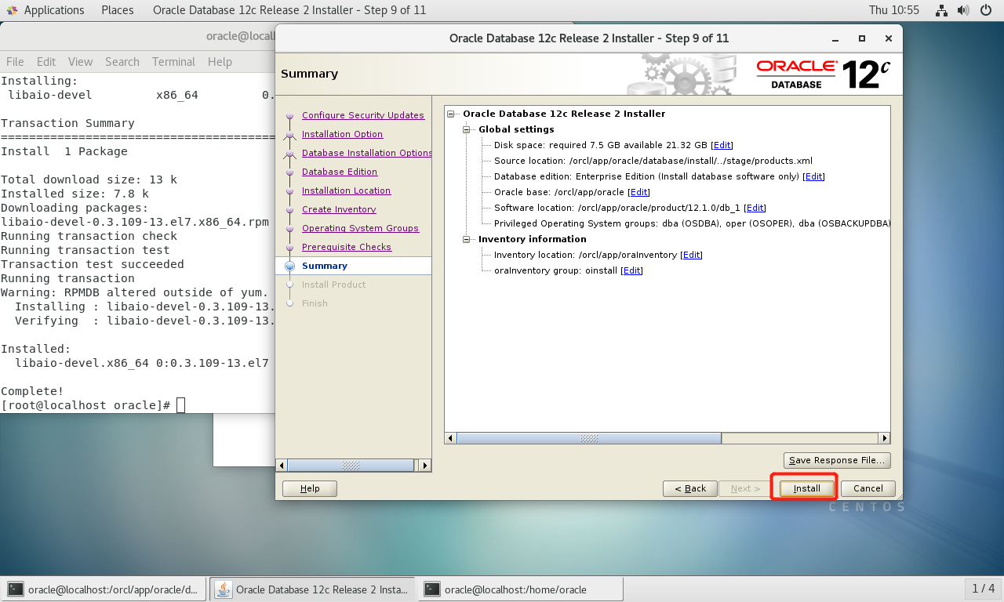Open terminal Search menu
The height and width of the screenshot is (602, 1004).
[x=122, y=62]
